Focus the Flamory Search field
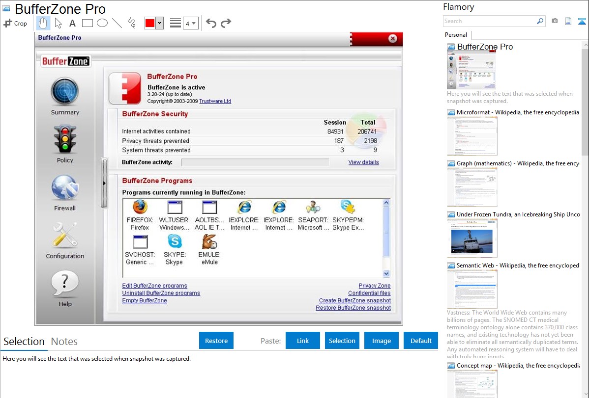The height and width of the screenshot is (398, 589). [489, 21]
